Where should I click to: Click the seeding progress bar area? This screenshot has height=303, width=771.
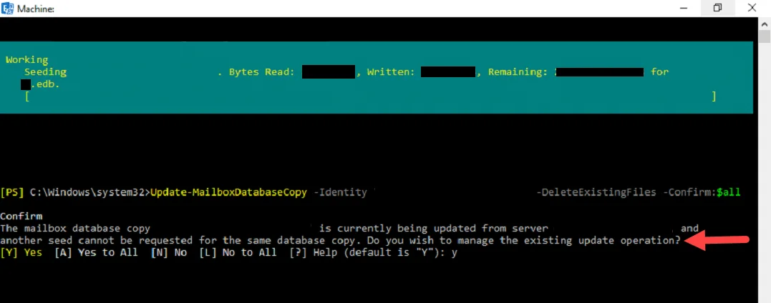pyautogui.click(x=369, y=96)
